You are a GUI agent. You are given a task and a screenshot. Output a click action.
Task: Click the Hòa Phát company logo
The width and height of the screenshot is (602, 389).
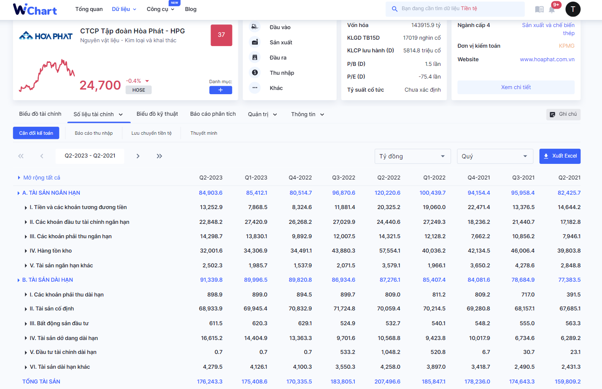(46, 36)
